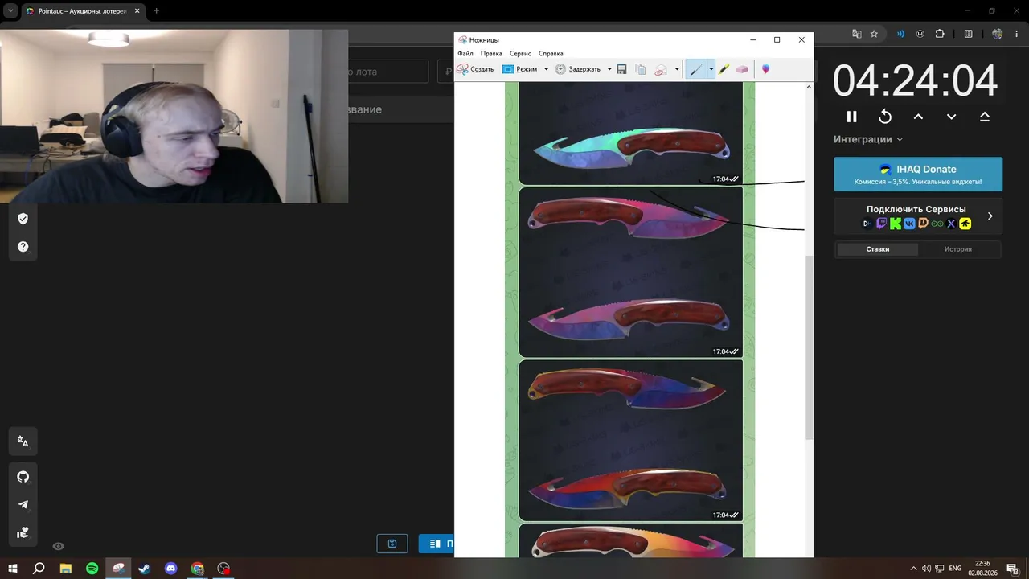Click the Задержать delay button
The height and width of the screenshot is (579, 1029).
577,69
